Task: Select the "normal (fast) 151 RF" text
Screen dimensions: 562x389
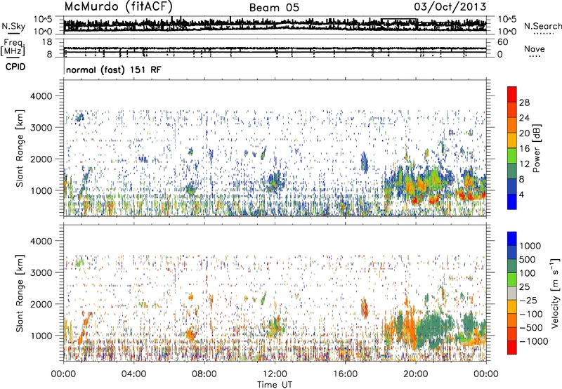Action: [x=114, y=70]
